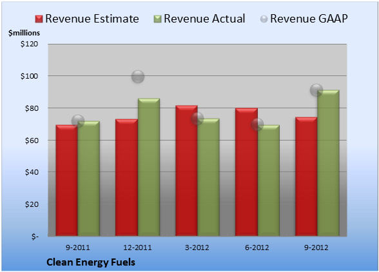379x272 pixels.
Task: Click the $120 y-axis label
Action: (x=29, y=44)
